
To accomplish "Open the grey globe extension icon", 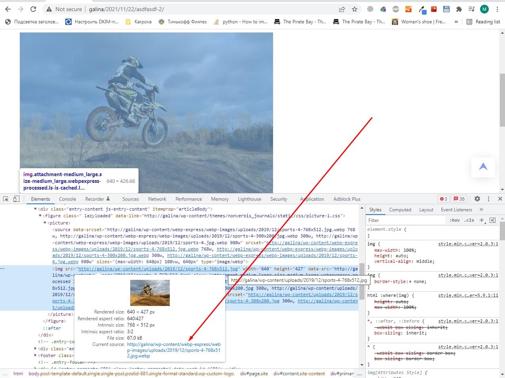I will [x=370, y=9].
